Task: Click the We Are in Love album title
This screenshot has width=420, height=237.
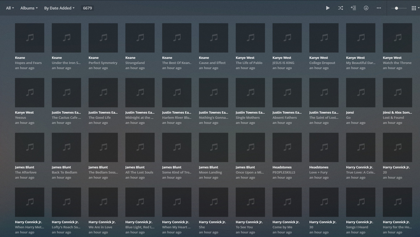Action: [x=100, y=227]
